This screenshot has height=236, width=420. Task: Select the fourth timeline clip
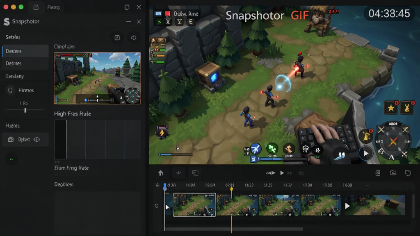pyautogui.click(x=280, y=205)
